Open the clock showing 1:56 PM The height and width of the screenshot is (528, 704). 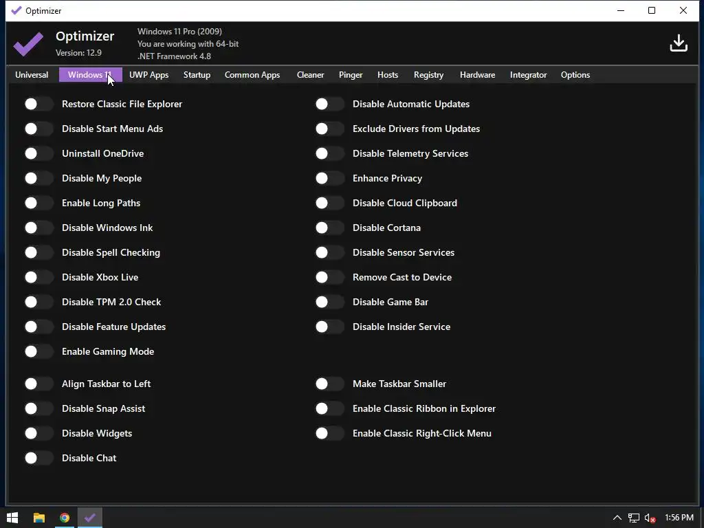tap(679, 518)
